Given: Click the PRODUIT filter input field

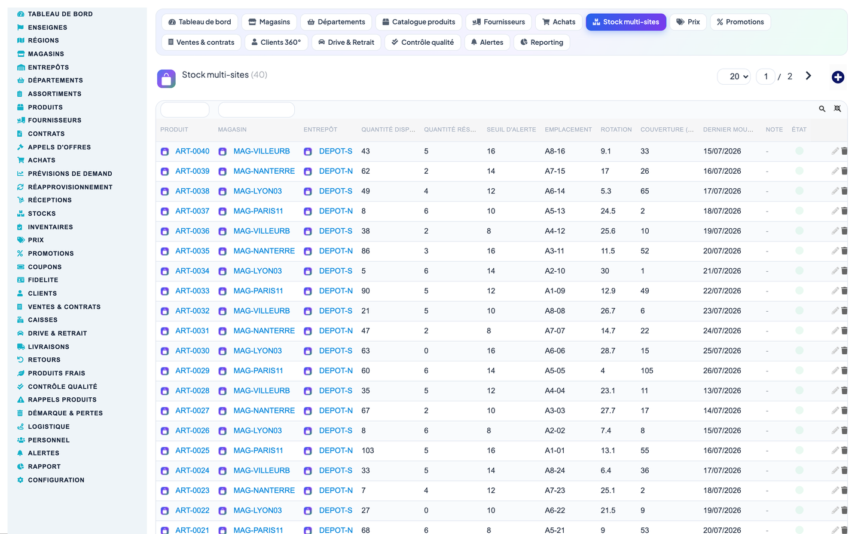Looking at the screenshot, I should point(185,110).
